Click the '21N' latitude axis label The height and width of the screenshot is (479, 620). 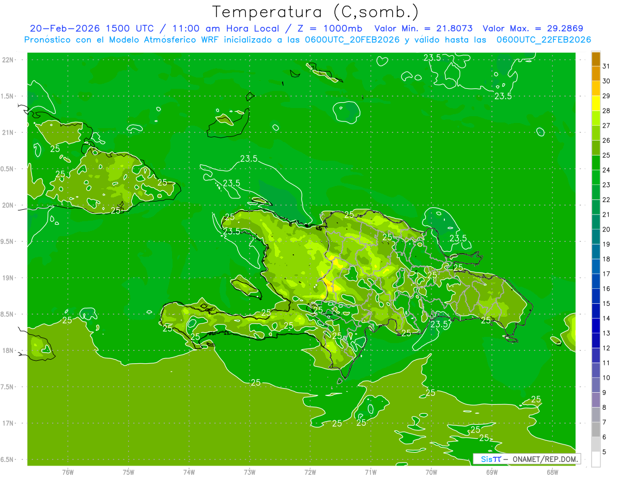[x=8, y=133]
